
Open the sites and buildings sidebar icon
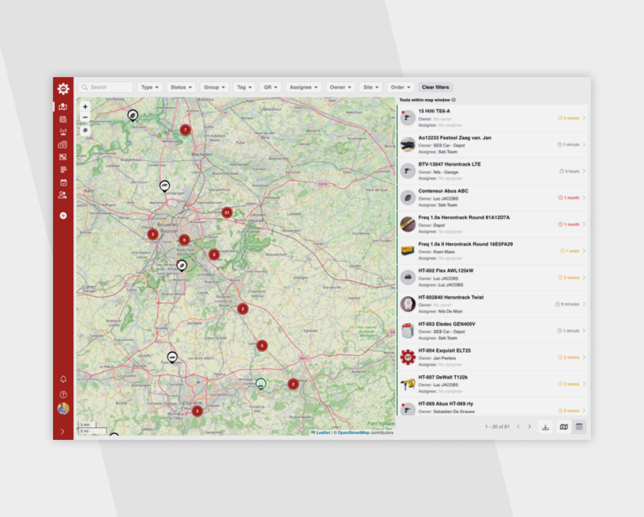coord(63,145)
